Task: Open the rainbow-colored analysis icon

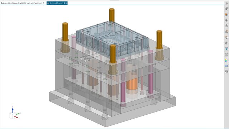Action: point(226,60)
